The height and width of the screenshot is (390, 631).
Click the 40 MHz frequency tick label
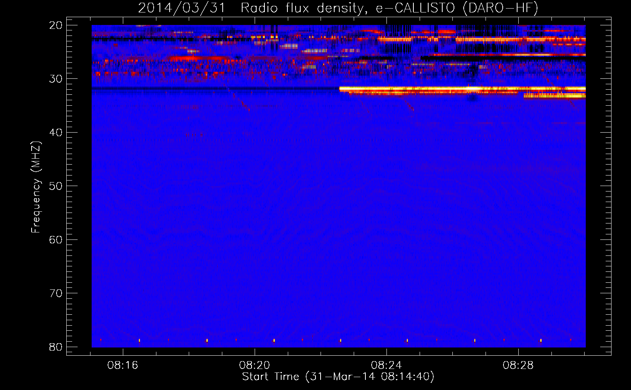coord(56,133)
